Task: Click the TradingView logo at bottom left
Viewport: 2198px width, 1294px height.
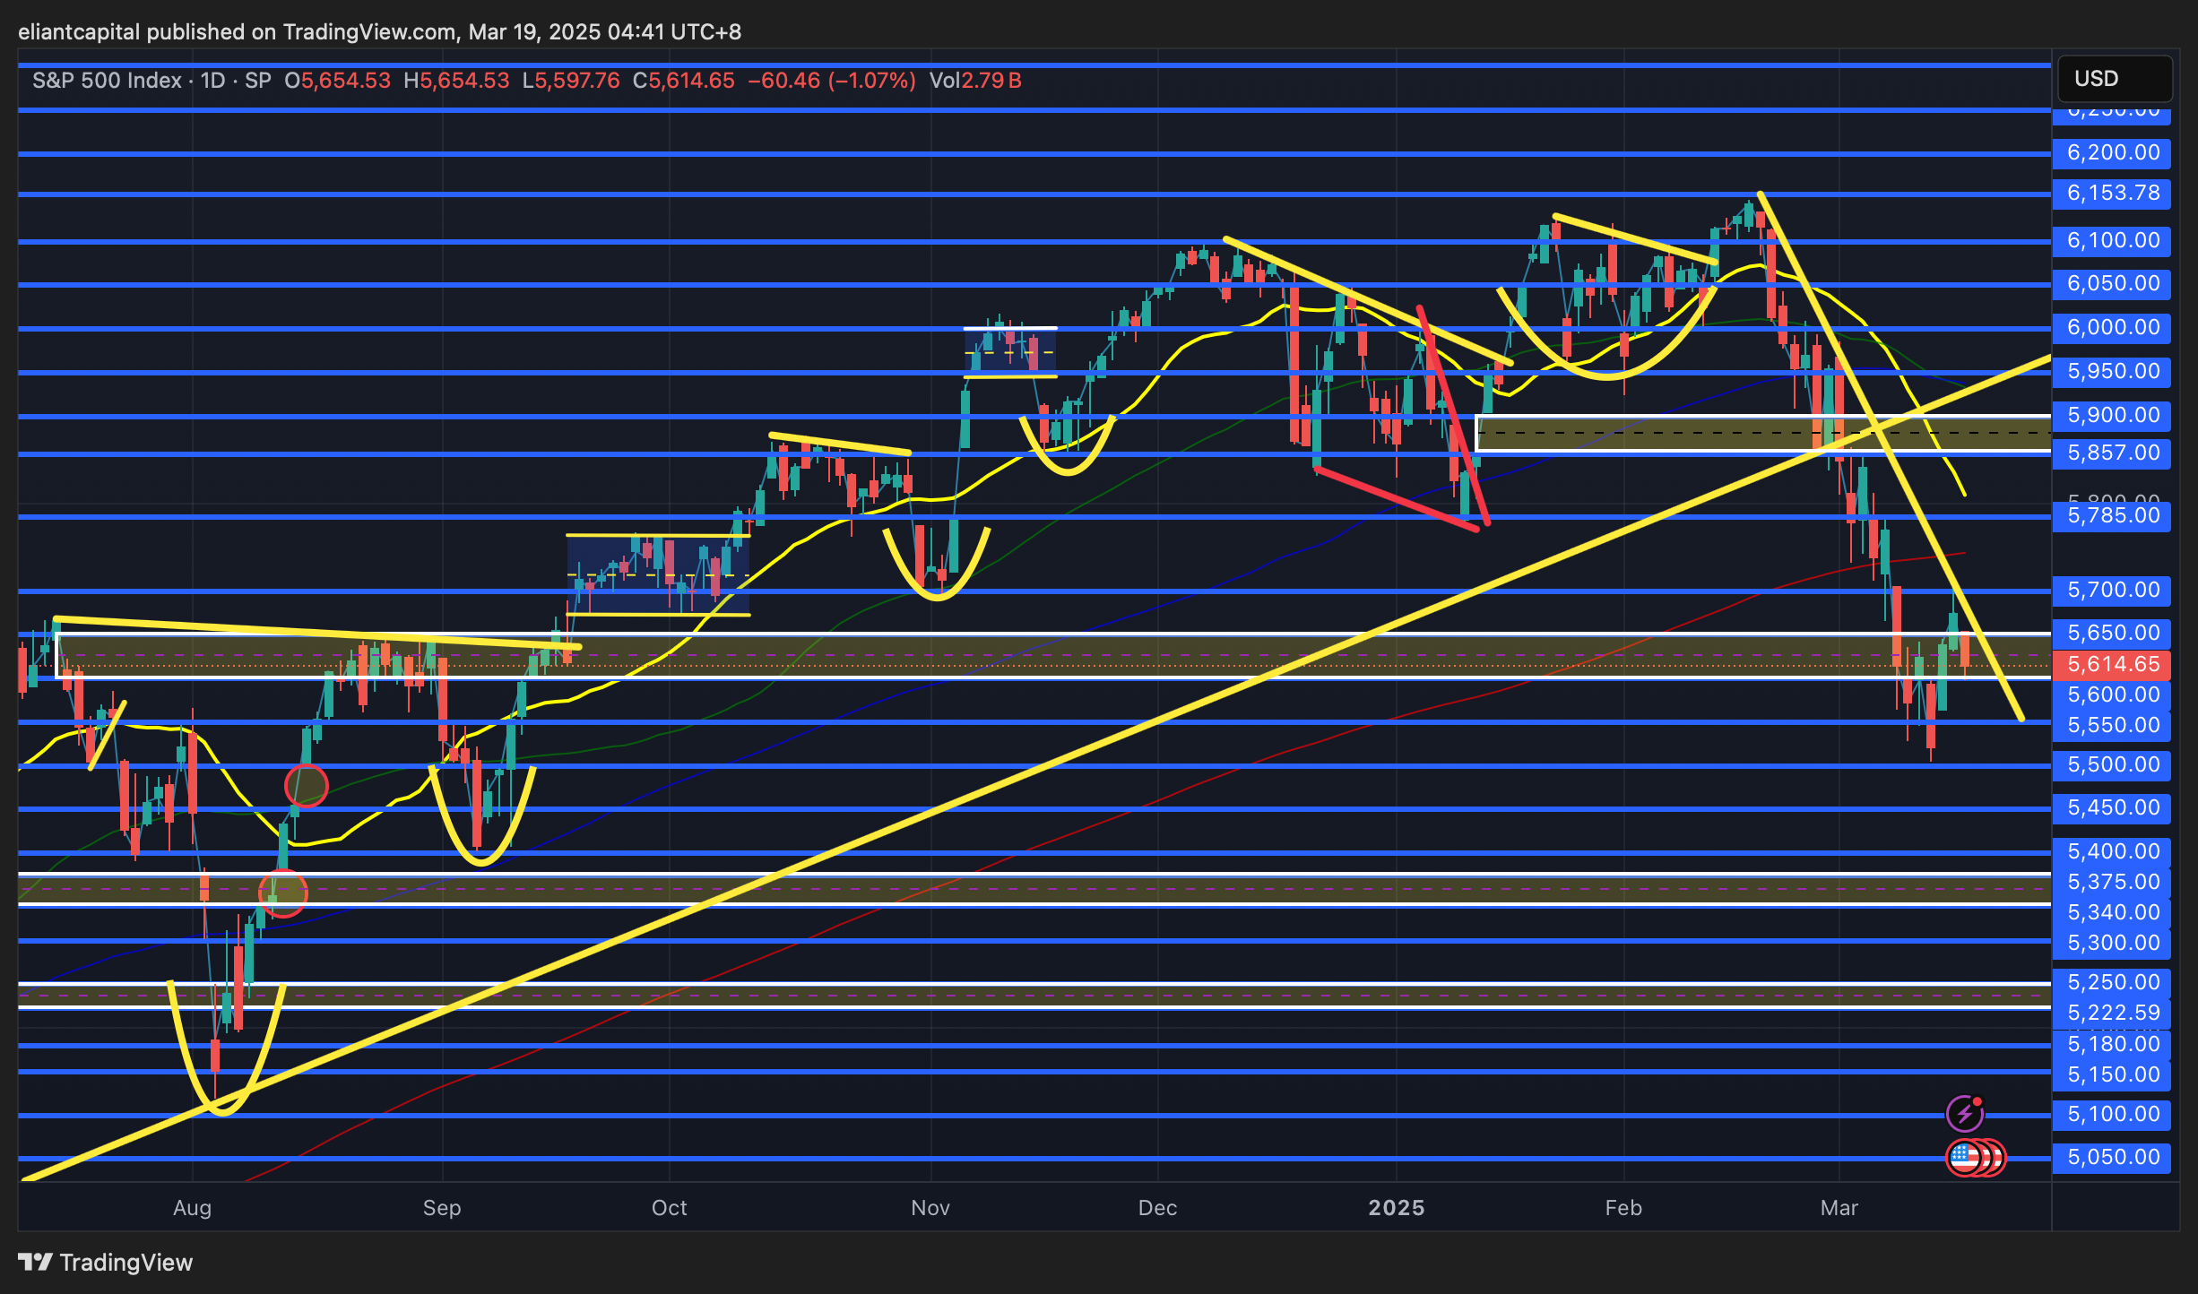Action: [x=105, y=1262]
